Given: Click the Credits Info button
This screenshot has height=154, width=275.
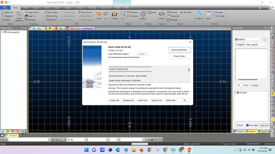Looking at the screenshot, I should click(114, 100).
